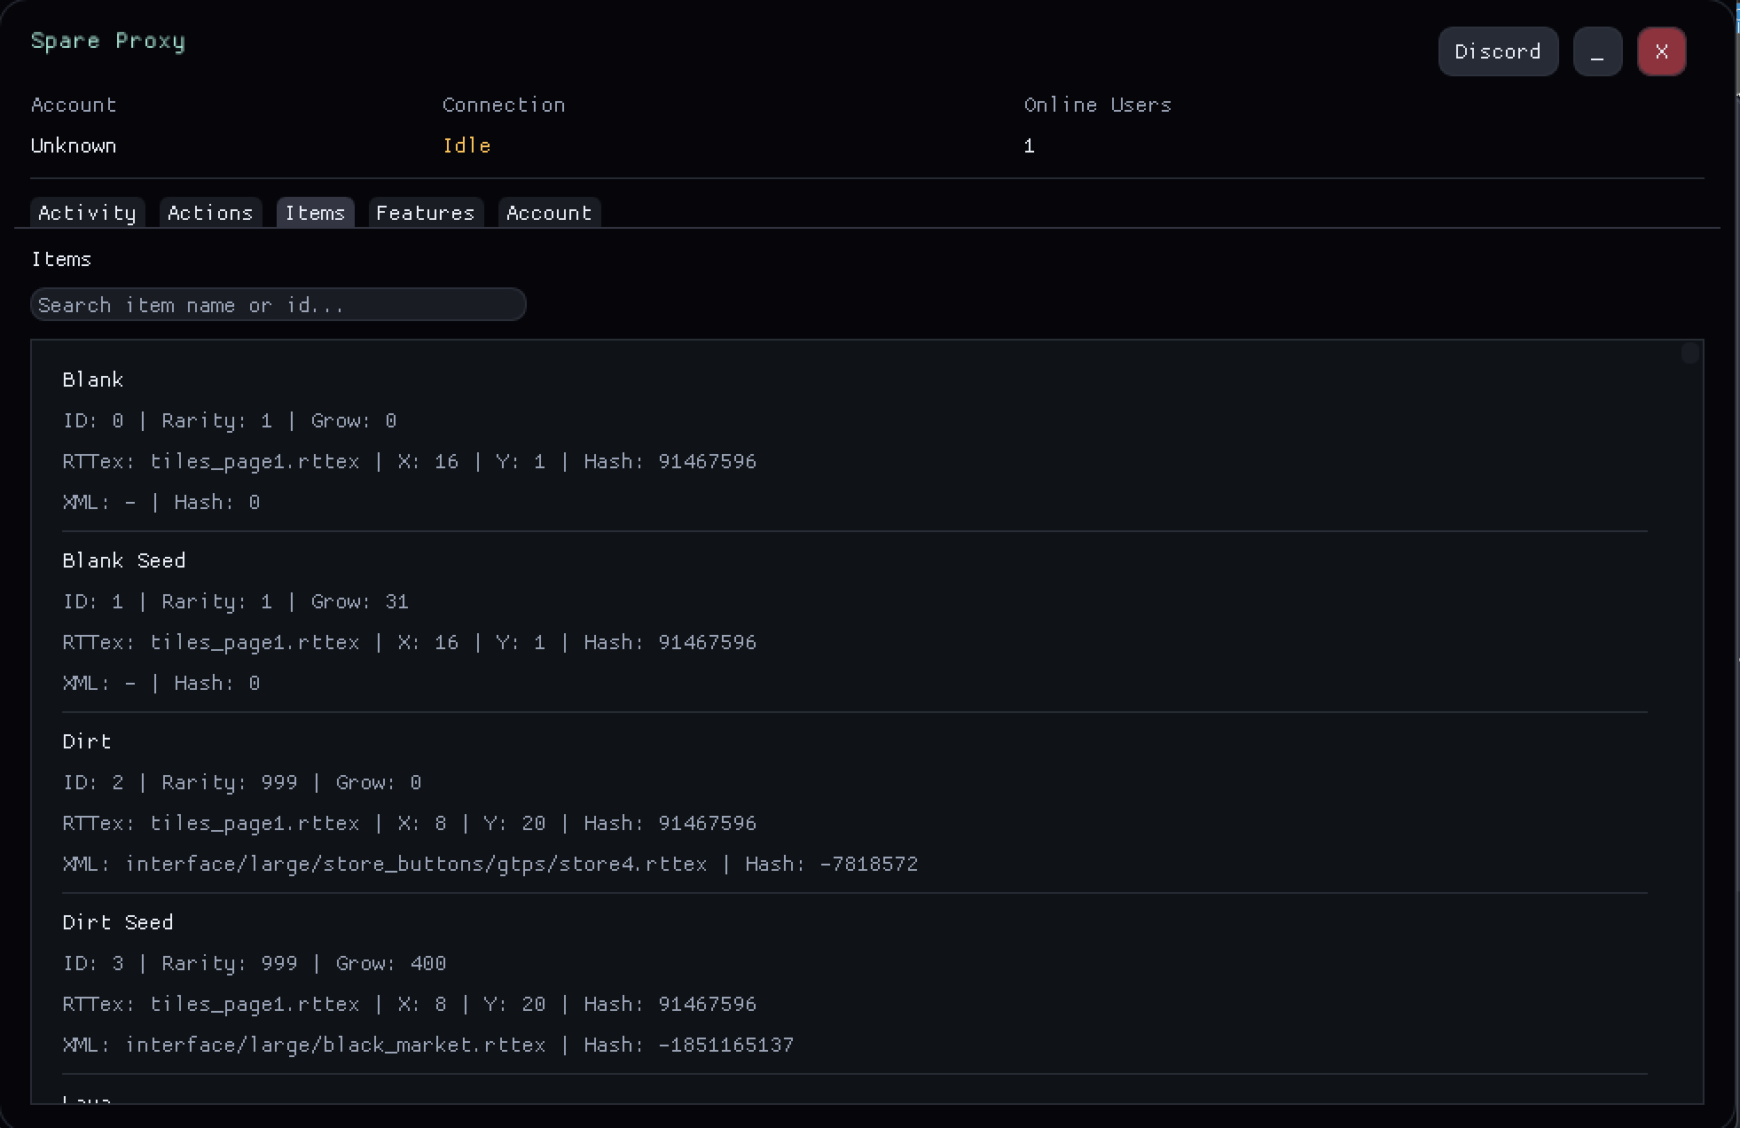Viewport: 1740px width, 1128px height.
Task: Go to the Account tab
Action: click(549, 213)
